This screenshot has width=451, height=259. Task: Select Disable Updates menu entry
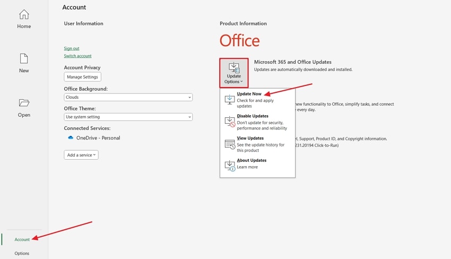(x=257, y=122)
